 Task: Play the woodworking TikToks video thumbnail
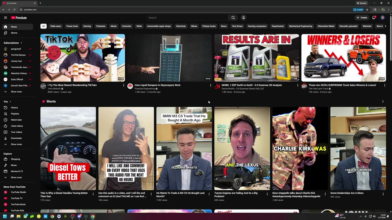(x=83, y=58)
